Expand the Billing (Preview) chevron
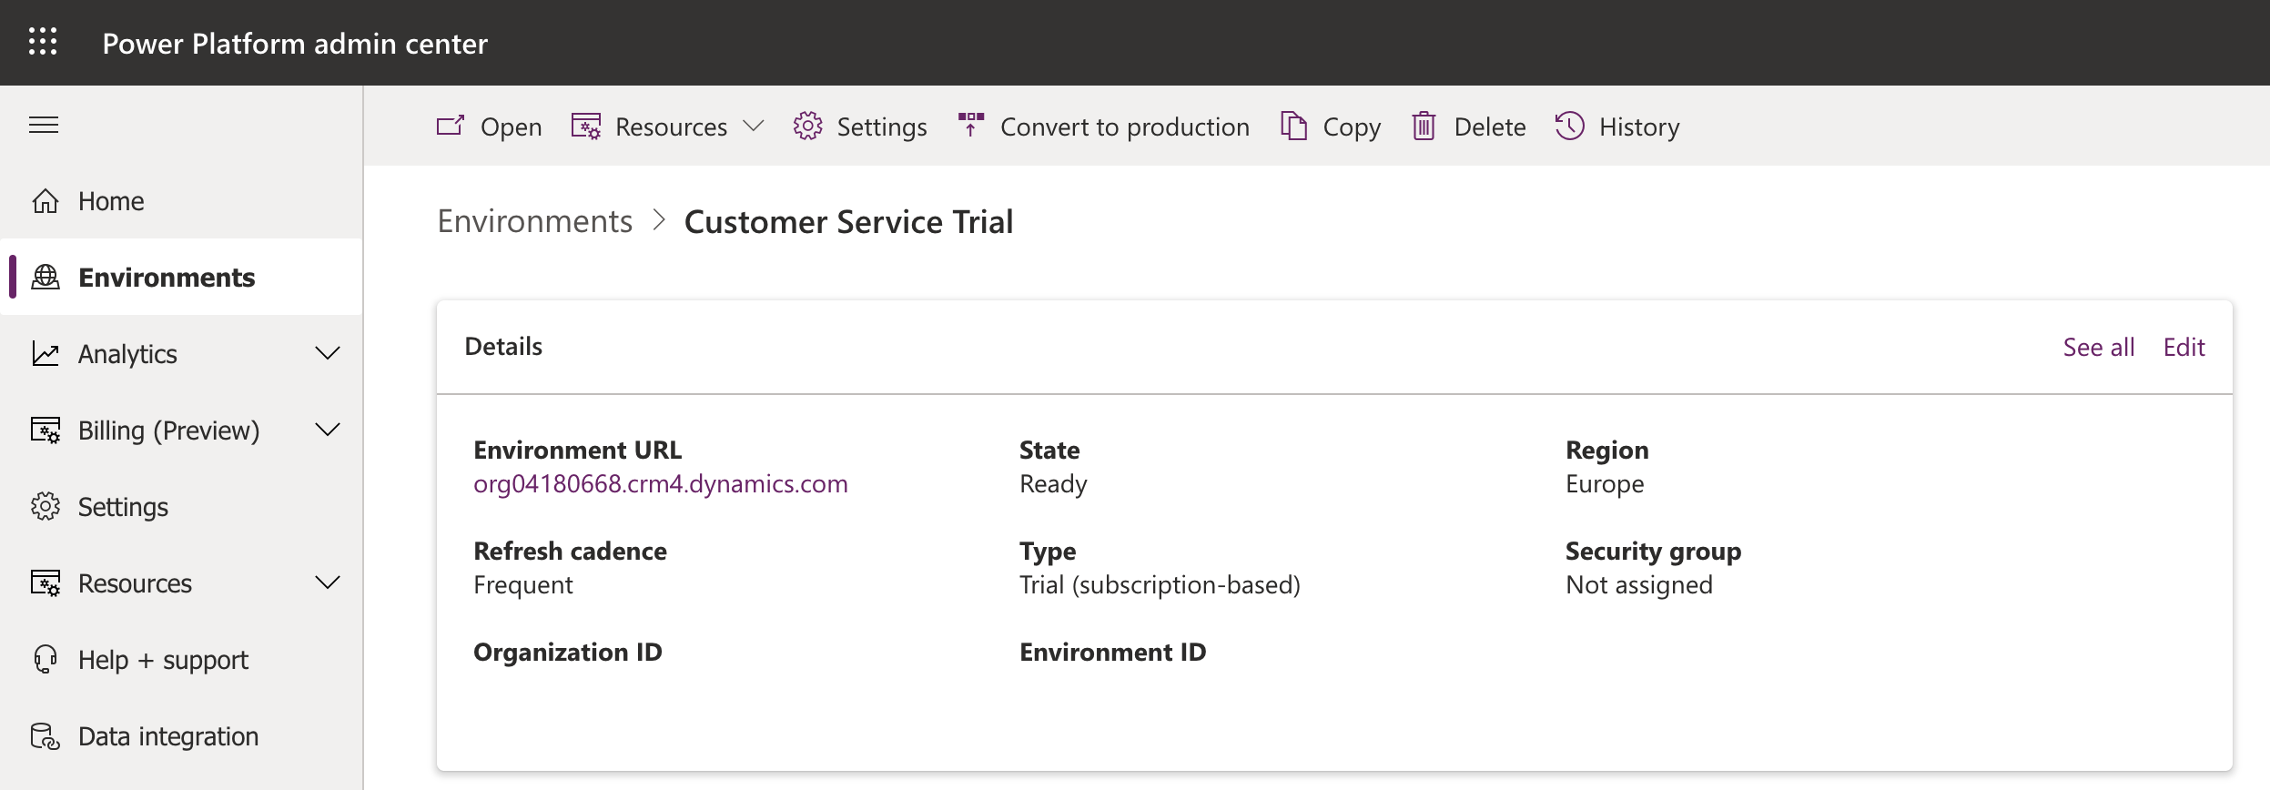 point(328,430)
